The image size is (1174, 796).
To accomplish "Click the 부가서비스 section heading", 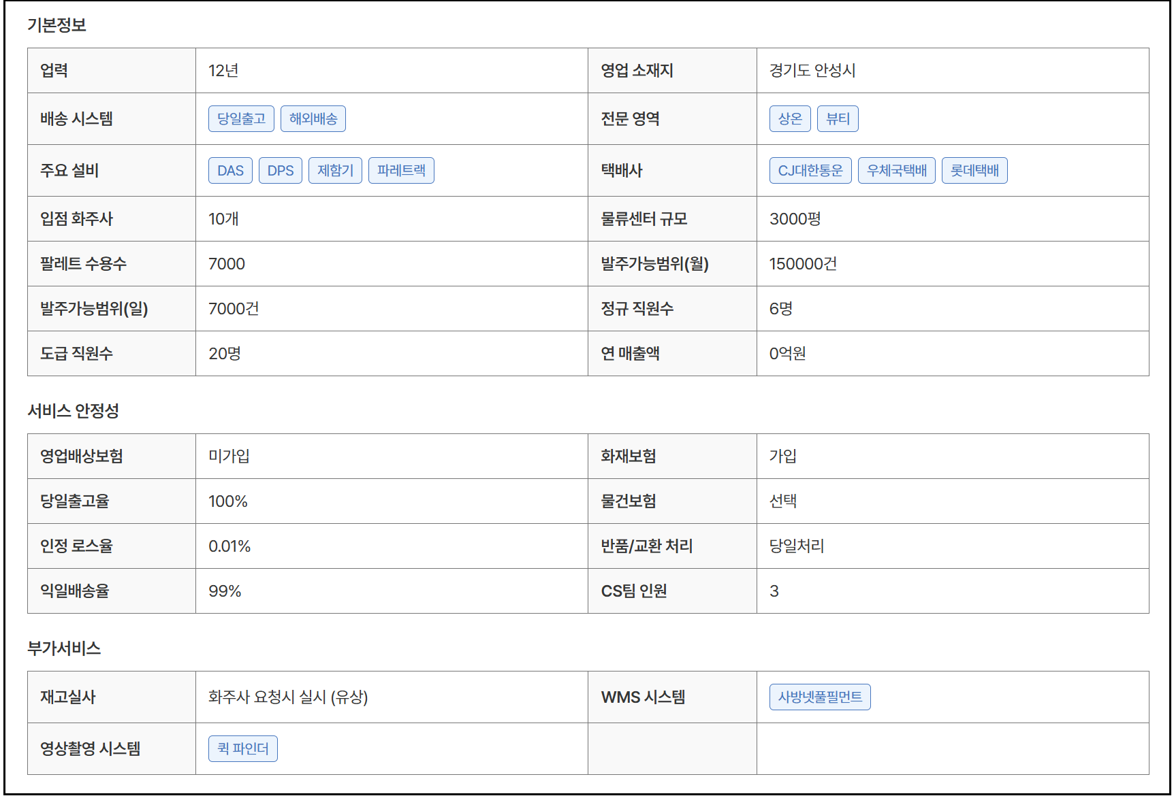I will pyautogui.click(x=64, y=648).
